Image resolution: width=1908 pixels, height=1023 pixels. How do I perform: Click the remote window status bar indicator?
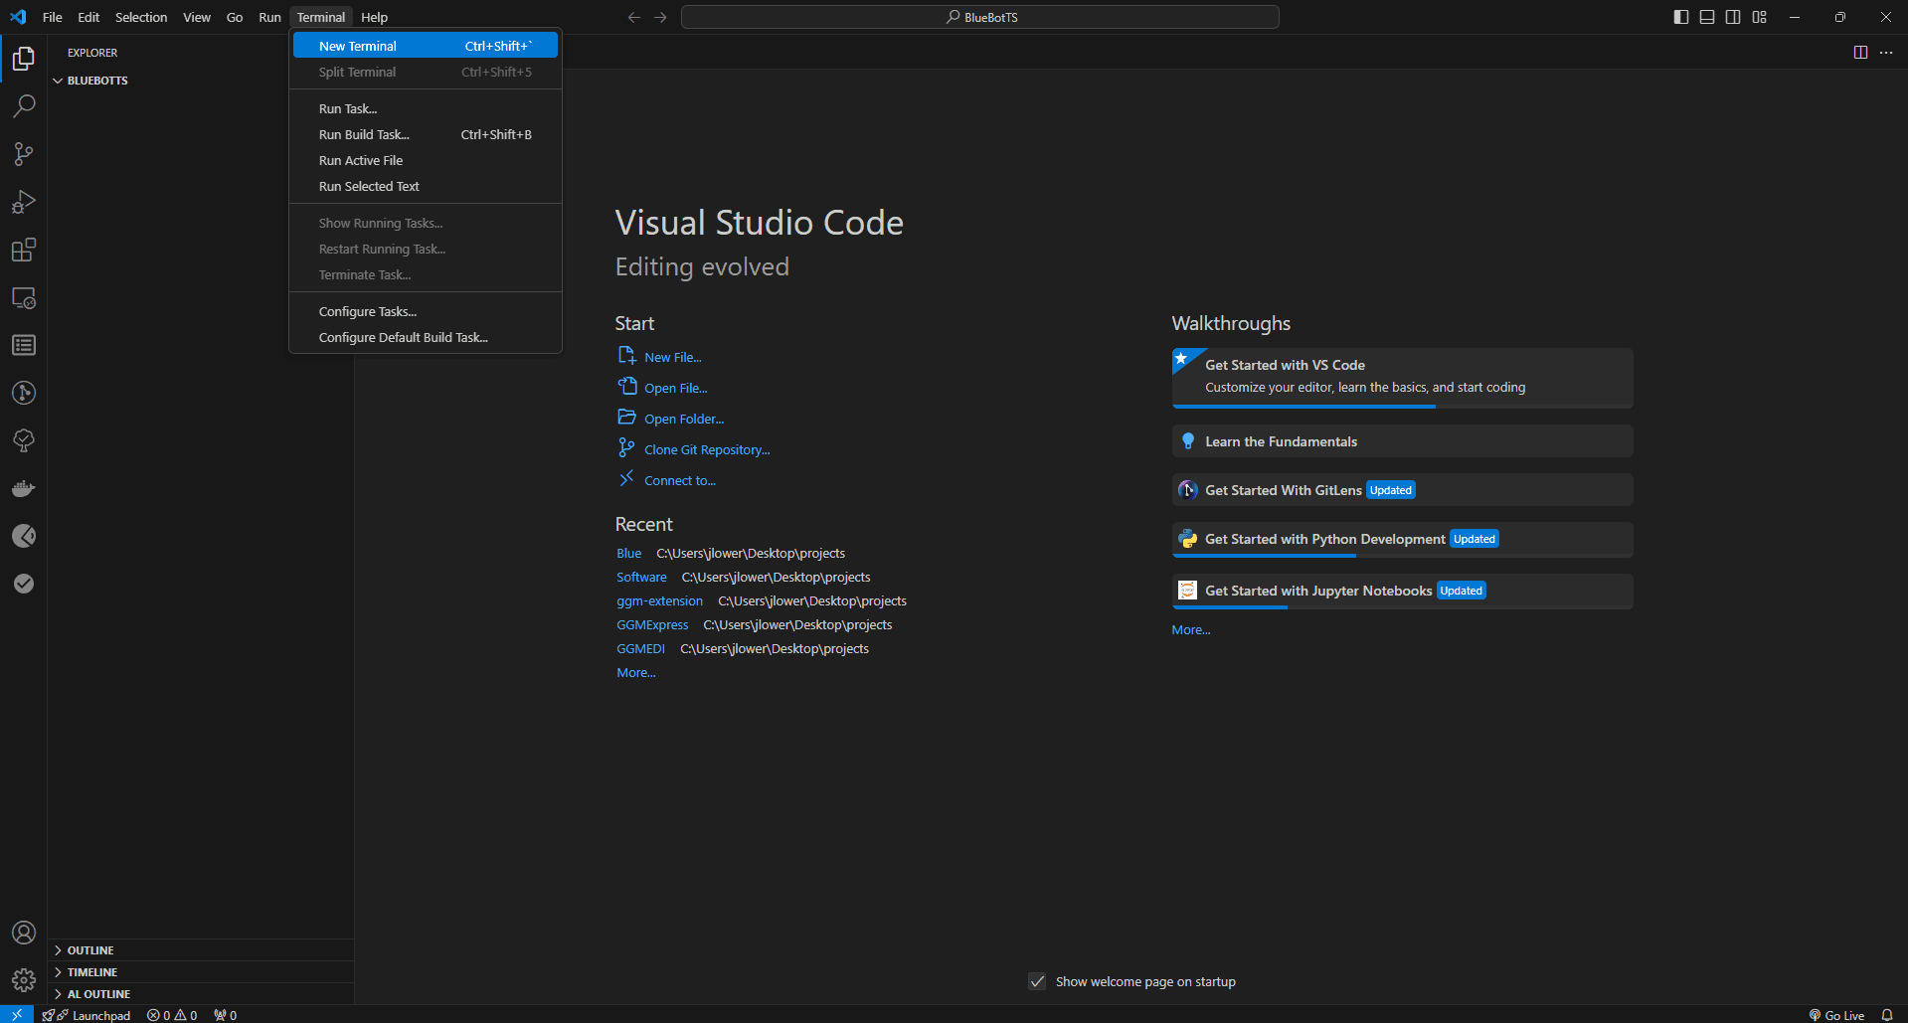(x=17, y=1015)
